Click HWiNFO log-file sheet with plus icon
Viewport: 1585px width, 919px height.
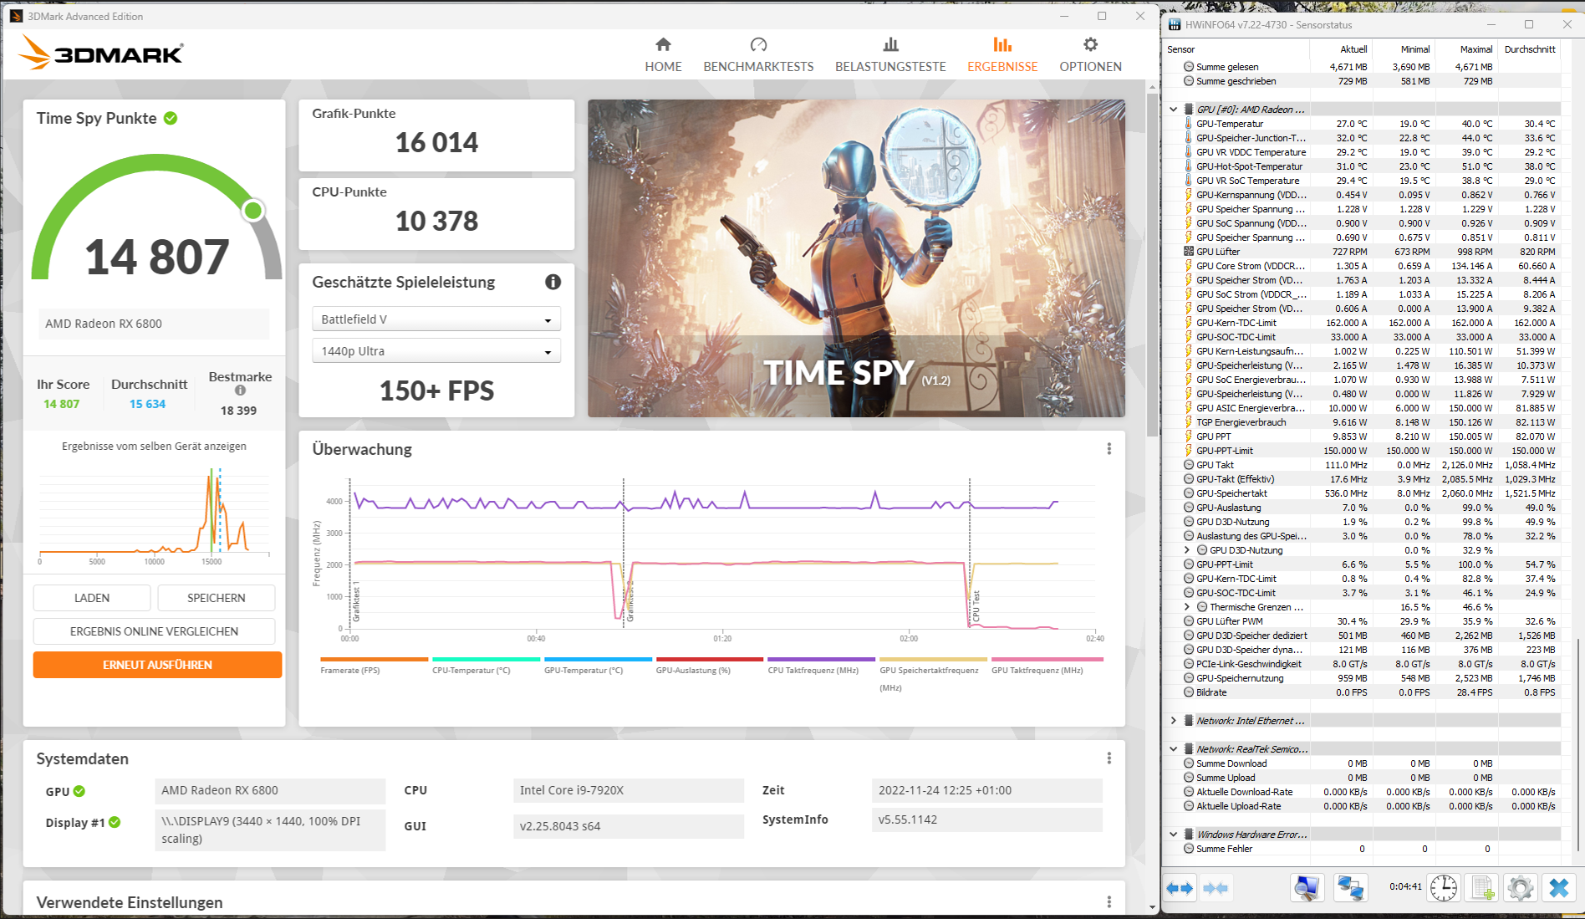(1482, 888)
